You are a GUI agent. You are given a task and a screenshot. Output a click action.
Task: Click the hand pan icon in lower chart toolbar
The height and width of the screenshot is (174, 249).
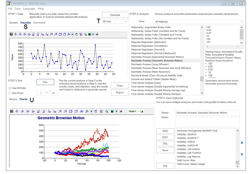point(96,111)
